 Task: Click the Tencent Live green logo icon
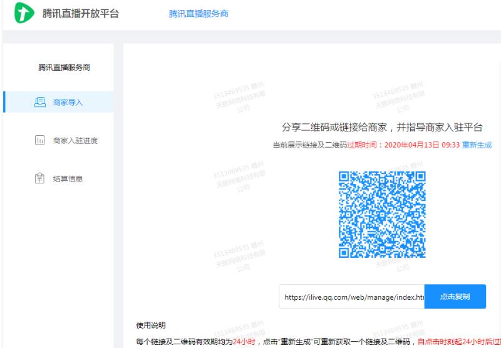(24, 13)
